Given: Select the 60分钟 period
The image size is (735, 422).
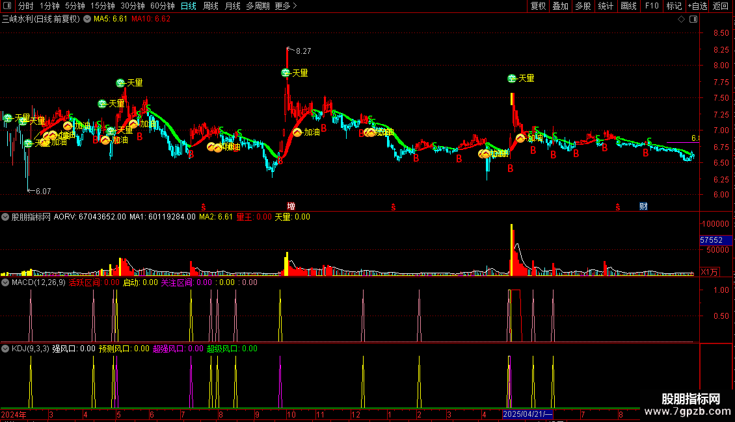Looking at the screenshot, I should [163, 6].
